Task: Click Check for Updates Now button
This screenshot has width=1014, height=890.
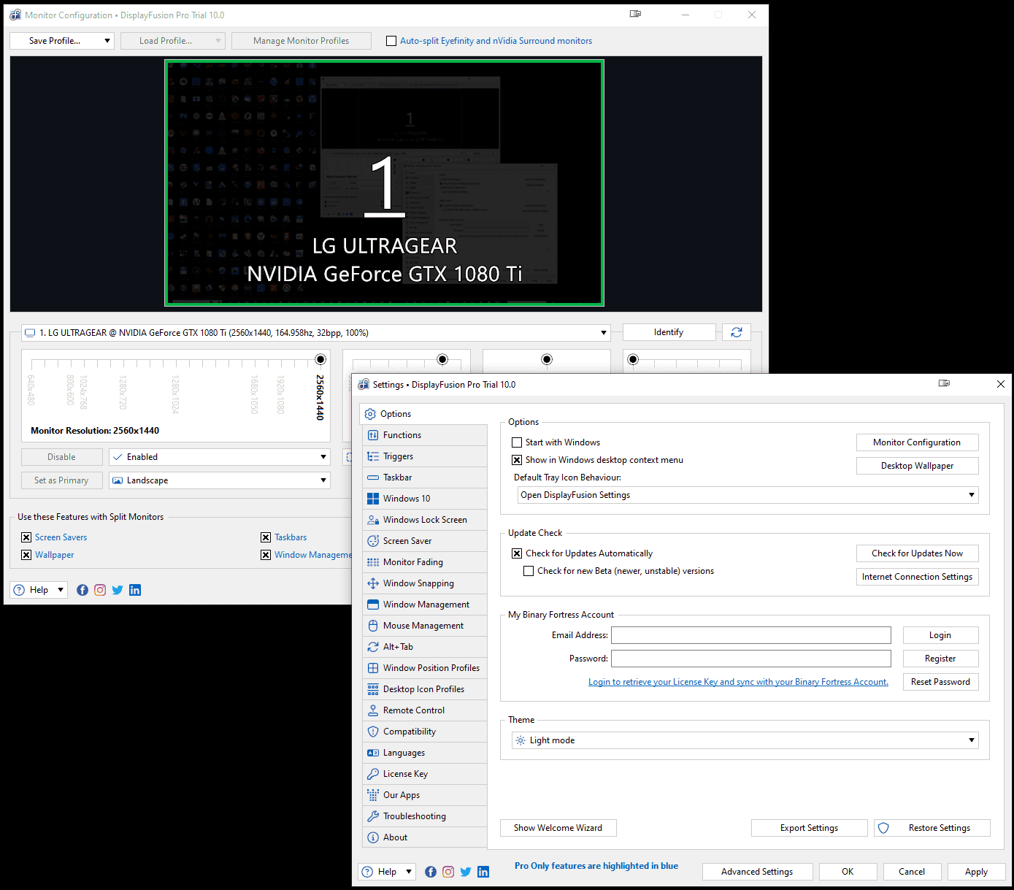Action: [x=917, y=553]
